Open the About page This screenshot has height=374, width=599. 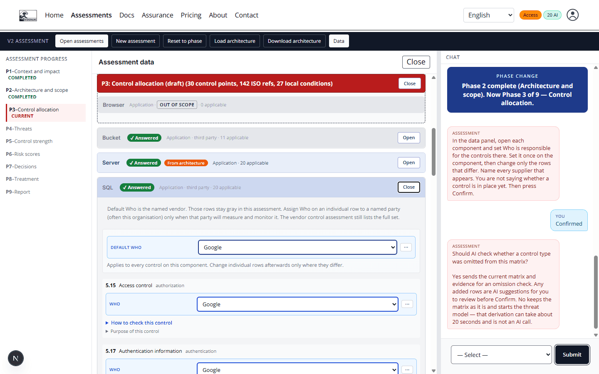coord(218,15)
